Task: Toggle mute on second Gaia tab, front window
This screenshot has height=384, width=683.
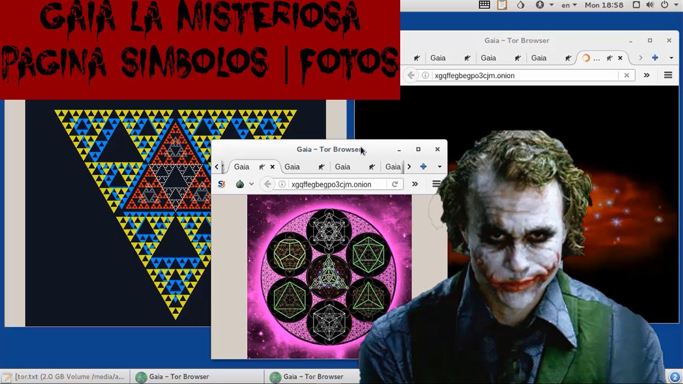Action: pyautogui.click(x=321, y=166)
